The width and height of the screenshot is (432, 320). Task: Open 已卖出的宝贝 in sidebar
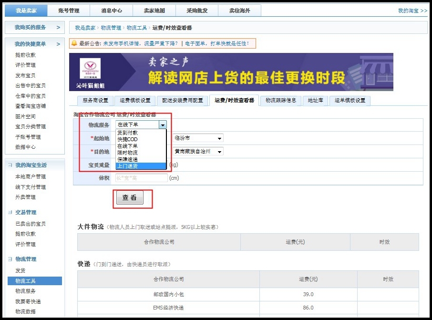pyautogui.click(x=31, y=224)
